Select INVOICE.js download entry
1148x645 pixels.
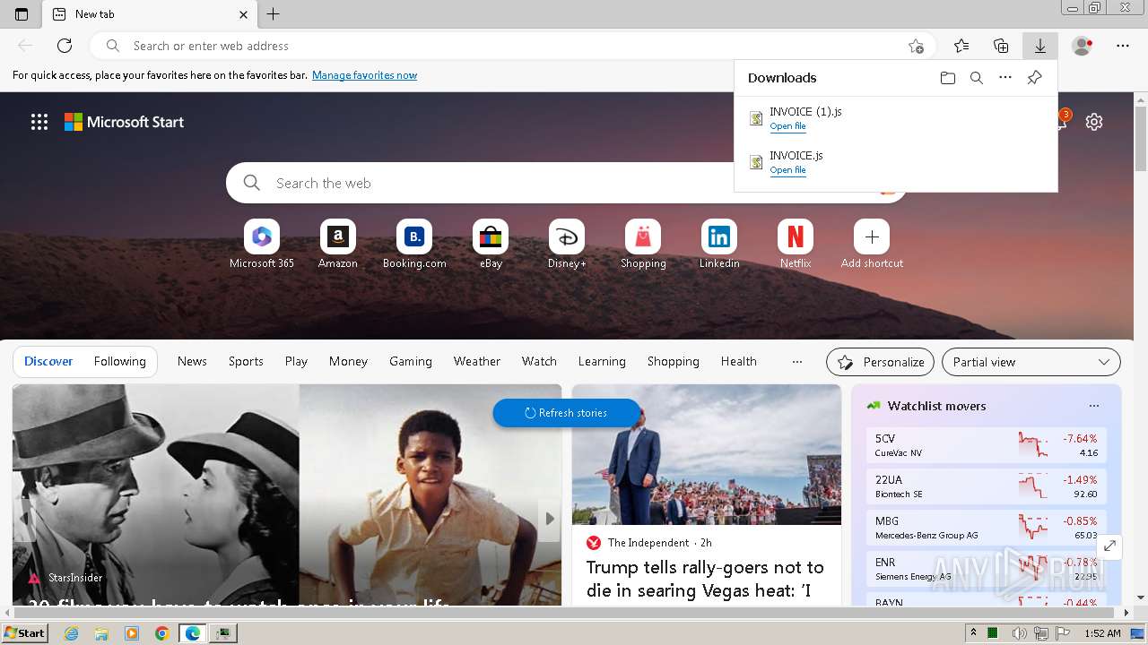click(895, 162)
